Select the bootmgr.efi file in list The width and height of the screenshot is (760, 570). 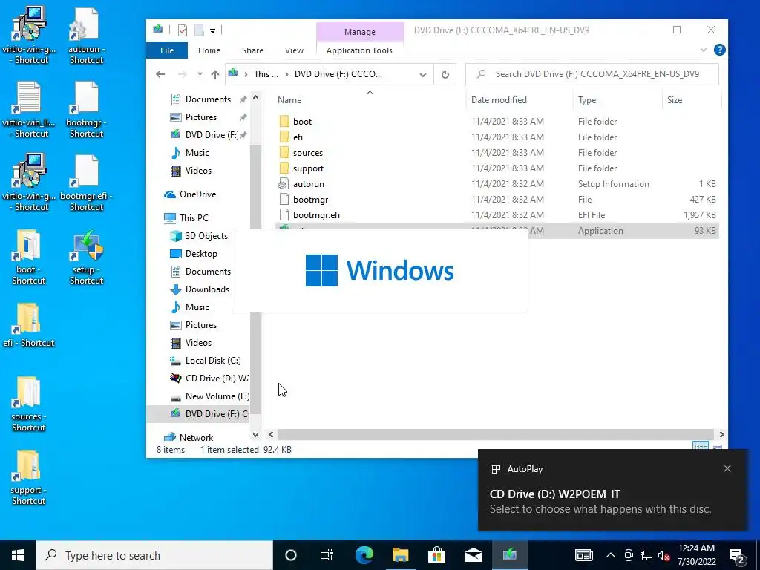[x=497, y=214]
